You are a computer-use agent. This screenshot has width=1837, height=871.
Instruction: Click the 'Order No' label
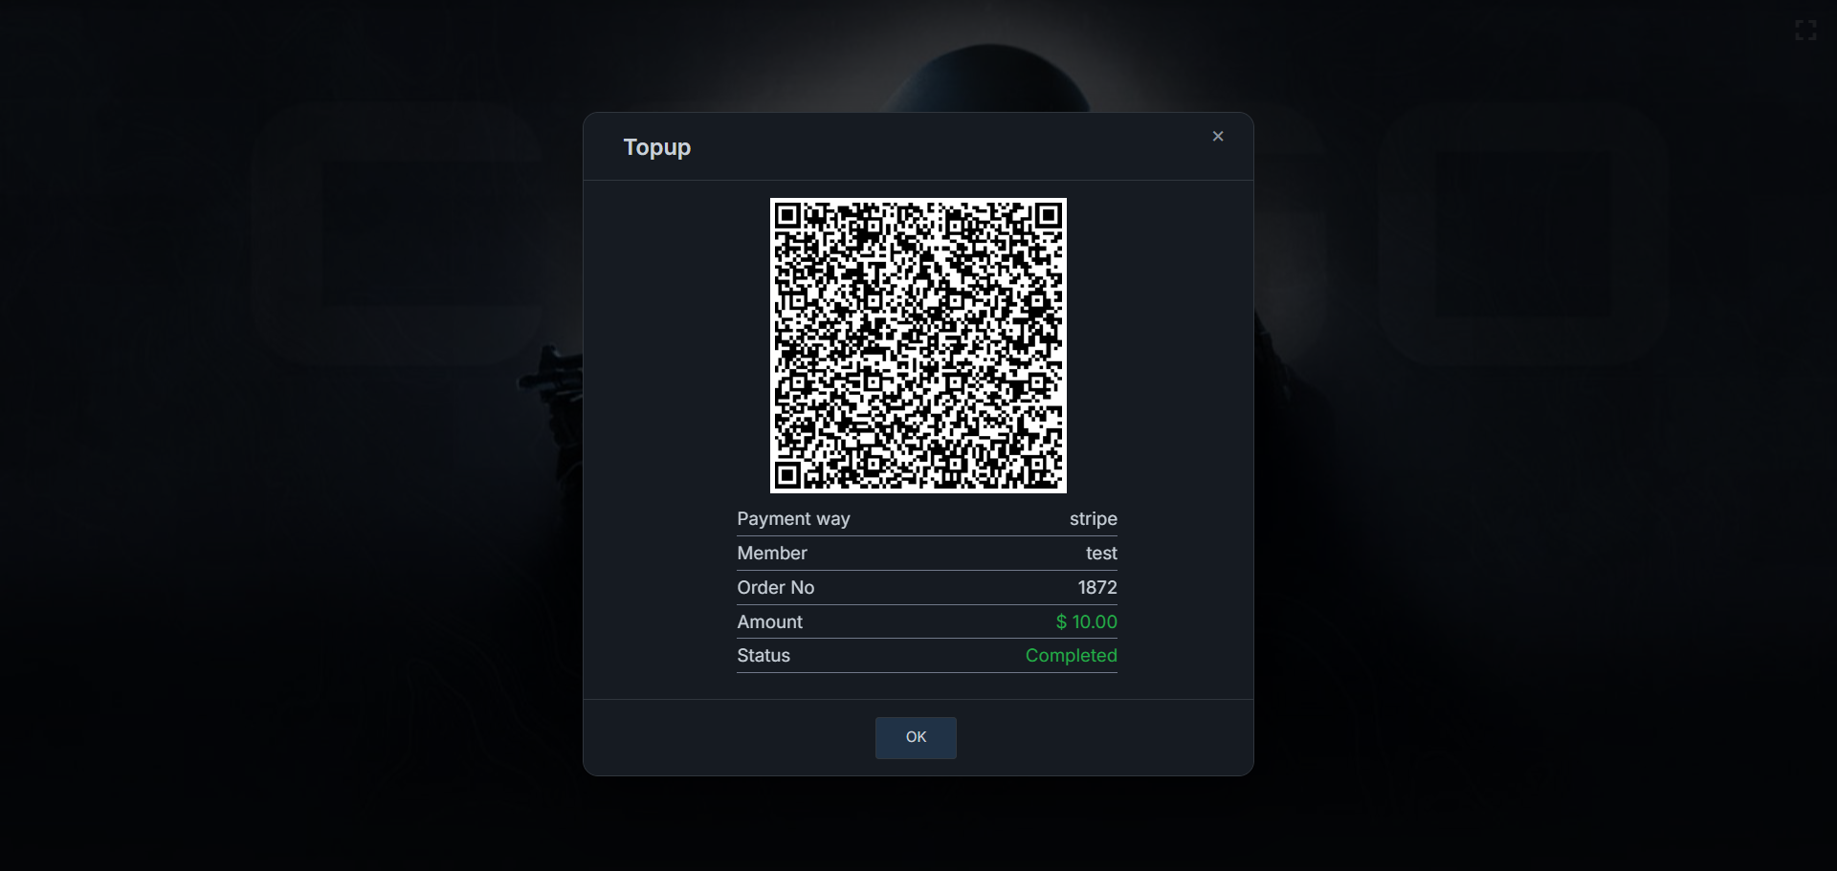click(x=776, y=588)
